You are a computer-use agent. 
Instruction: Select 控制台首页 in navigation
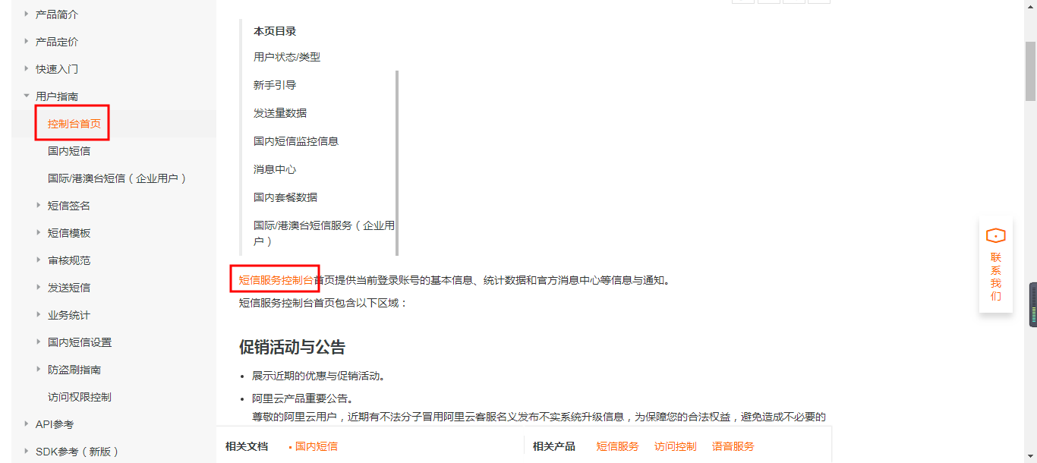click(74, 124)
